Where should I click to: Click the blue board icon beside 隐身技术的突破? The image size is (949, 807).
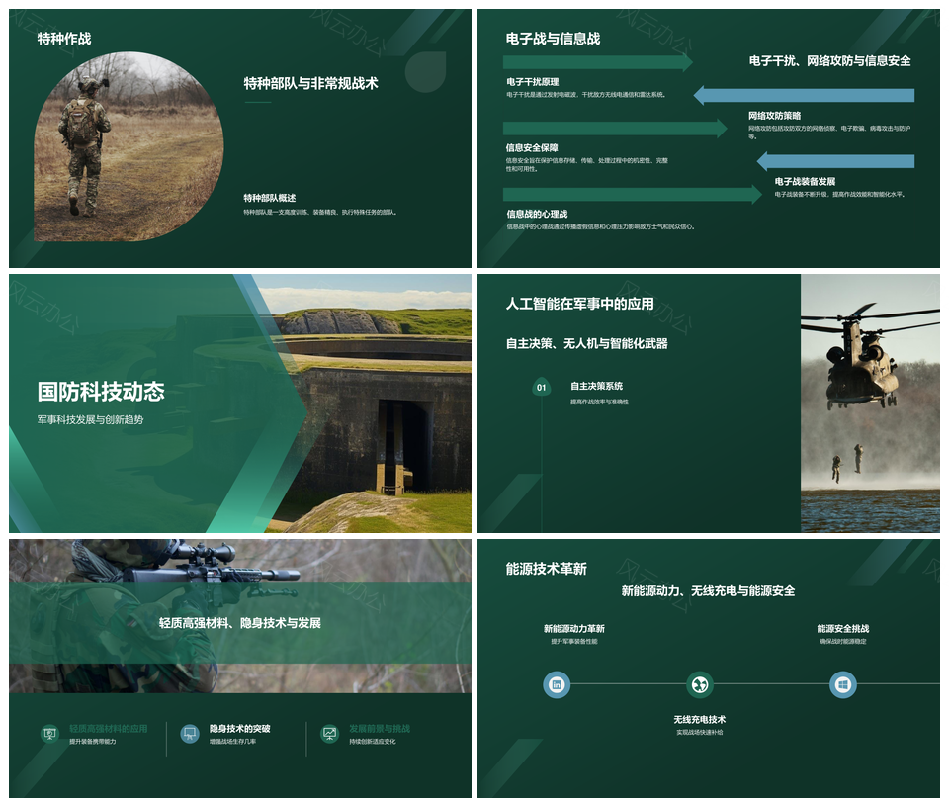pyautogui.click(x=190, y=734)
